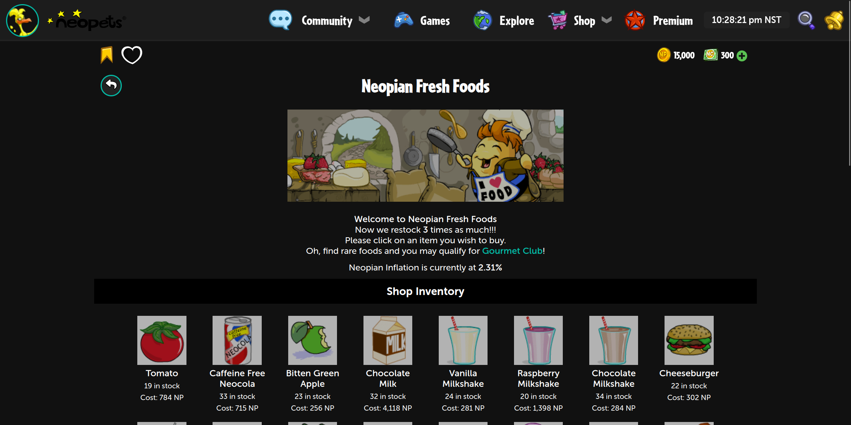851x425 pixels.
Task: Toggle the heart favorite icon
Action: pyautogui.click(x=132, y=55)
